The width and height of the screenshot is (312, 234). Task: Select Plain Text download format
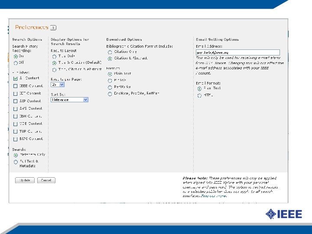pyautogui.click(x=110, y=74)
